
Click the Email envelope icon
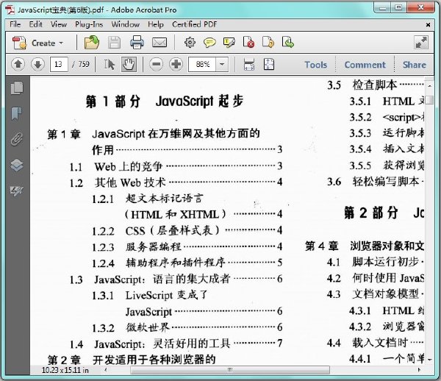click(159, 43)
